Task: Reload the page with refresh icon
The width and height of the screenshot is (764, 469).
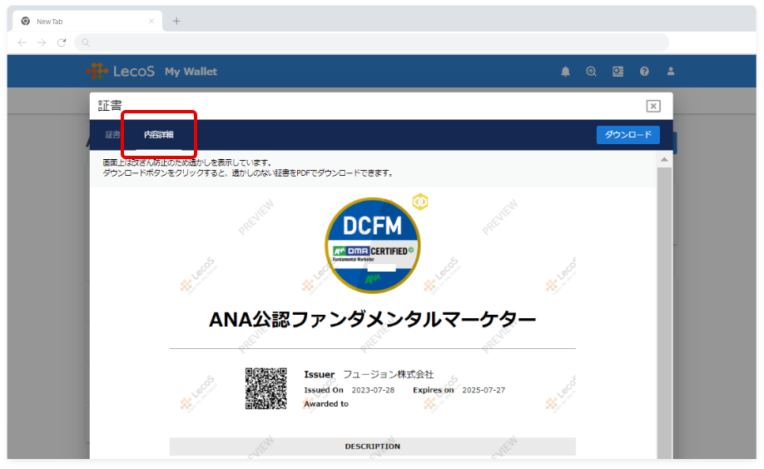Action: click(62, 43)
